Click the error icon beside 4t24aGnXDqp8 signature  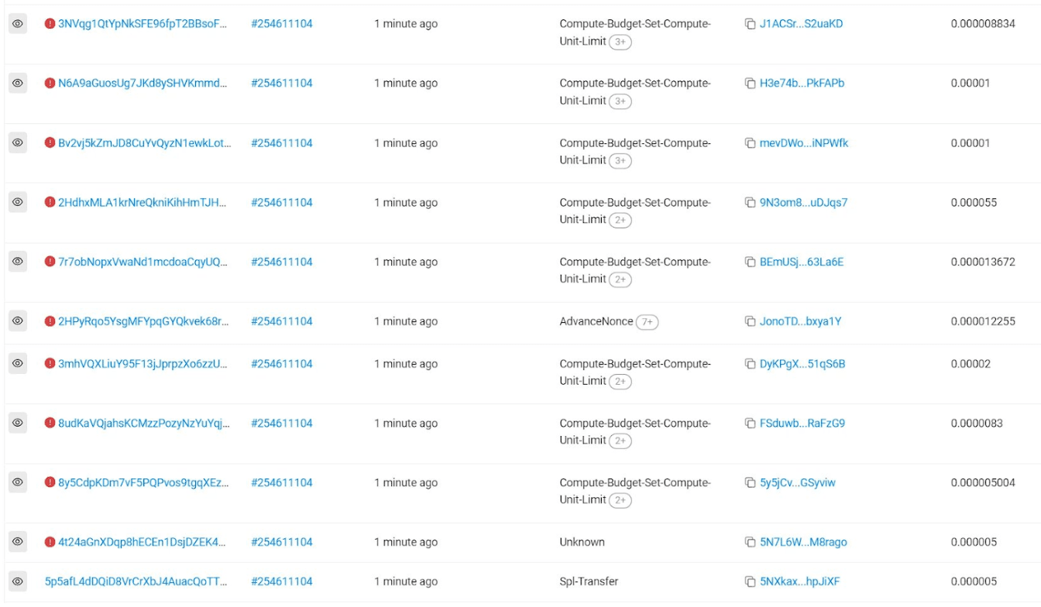coord(50,542)
